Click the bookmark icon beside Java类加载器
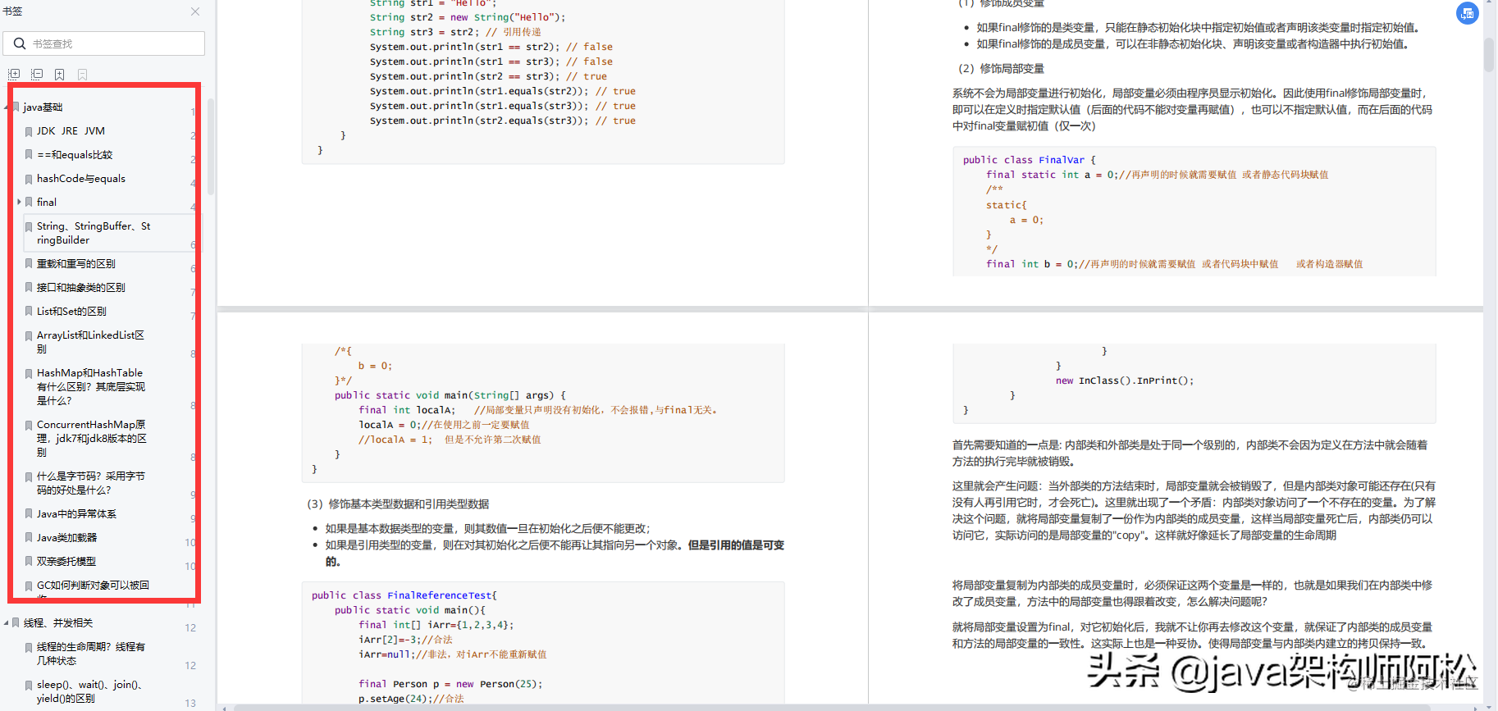Viewport: 1498px width, 711px height. point(29,538)
